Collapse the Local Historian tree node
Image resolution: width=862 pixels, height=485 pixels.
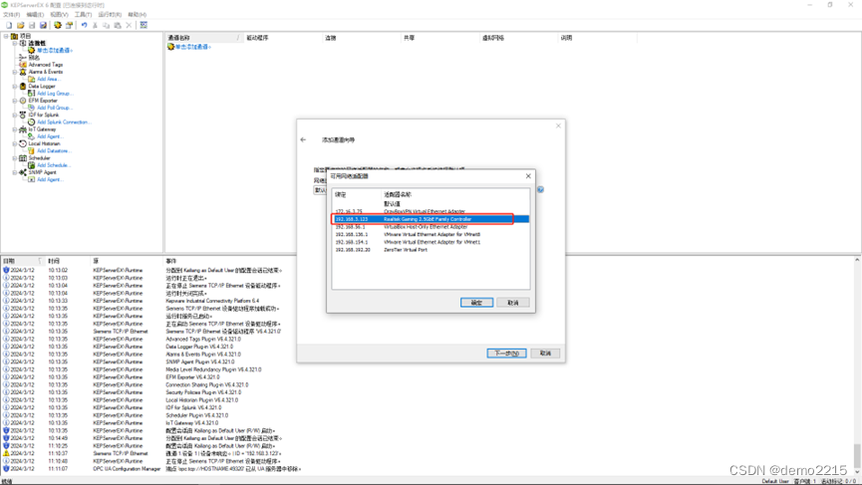(15, 144)
